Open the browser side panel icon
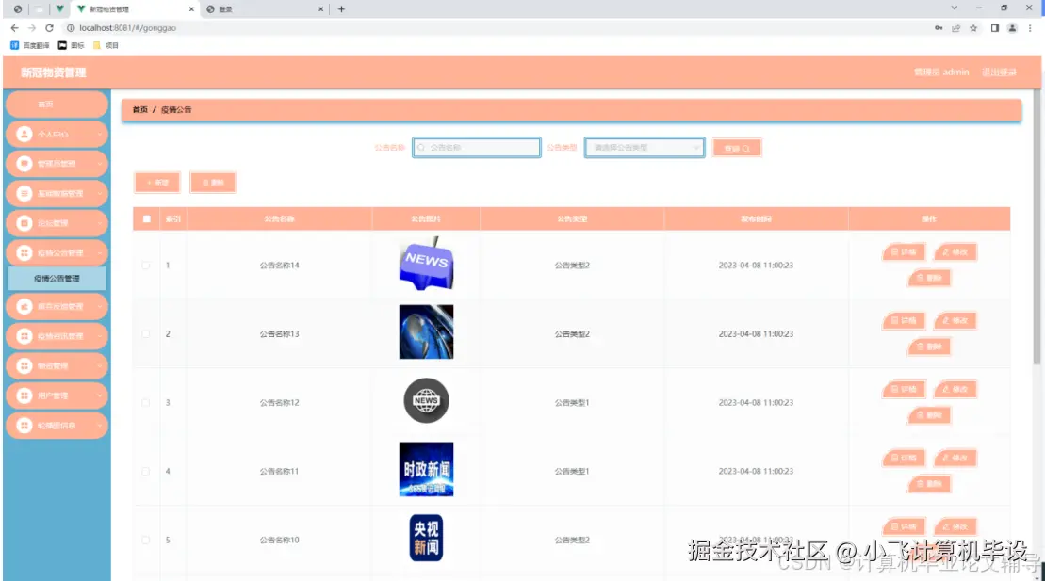 tap(994, 28)
